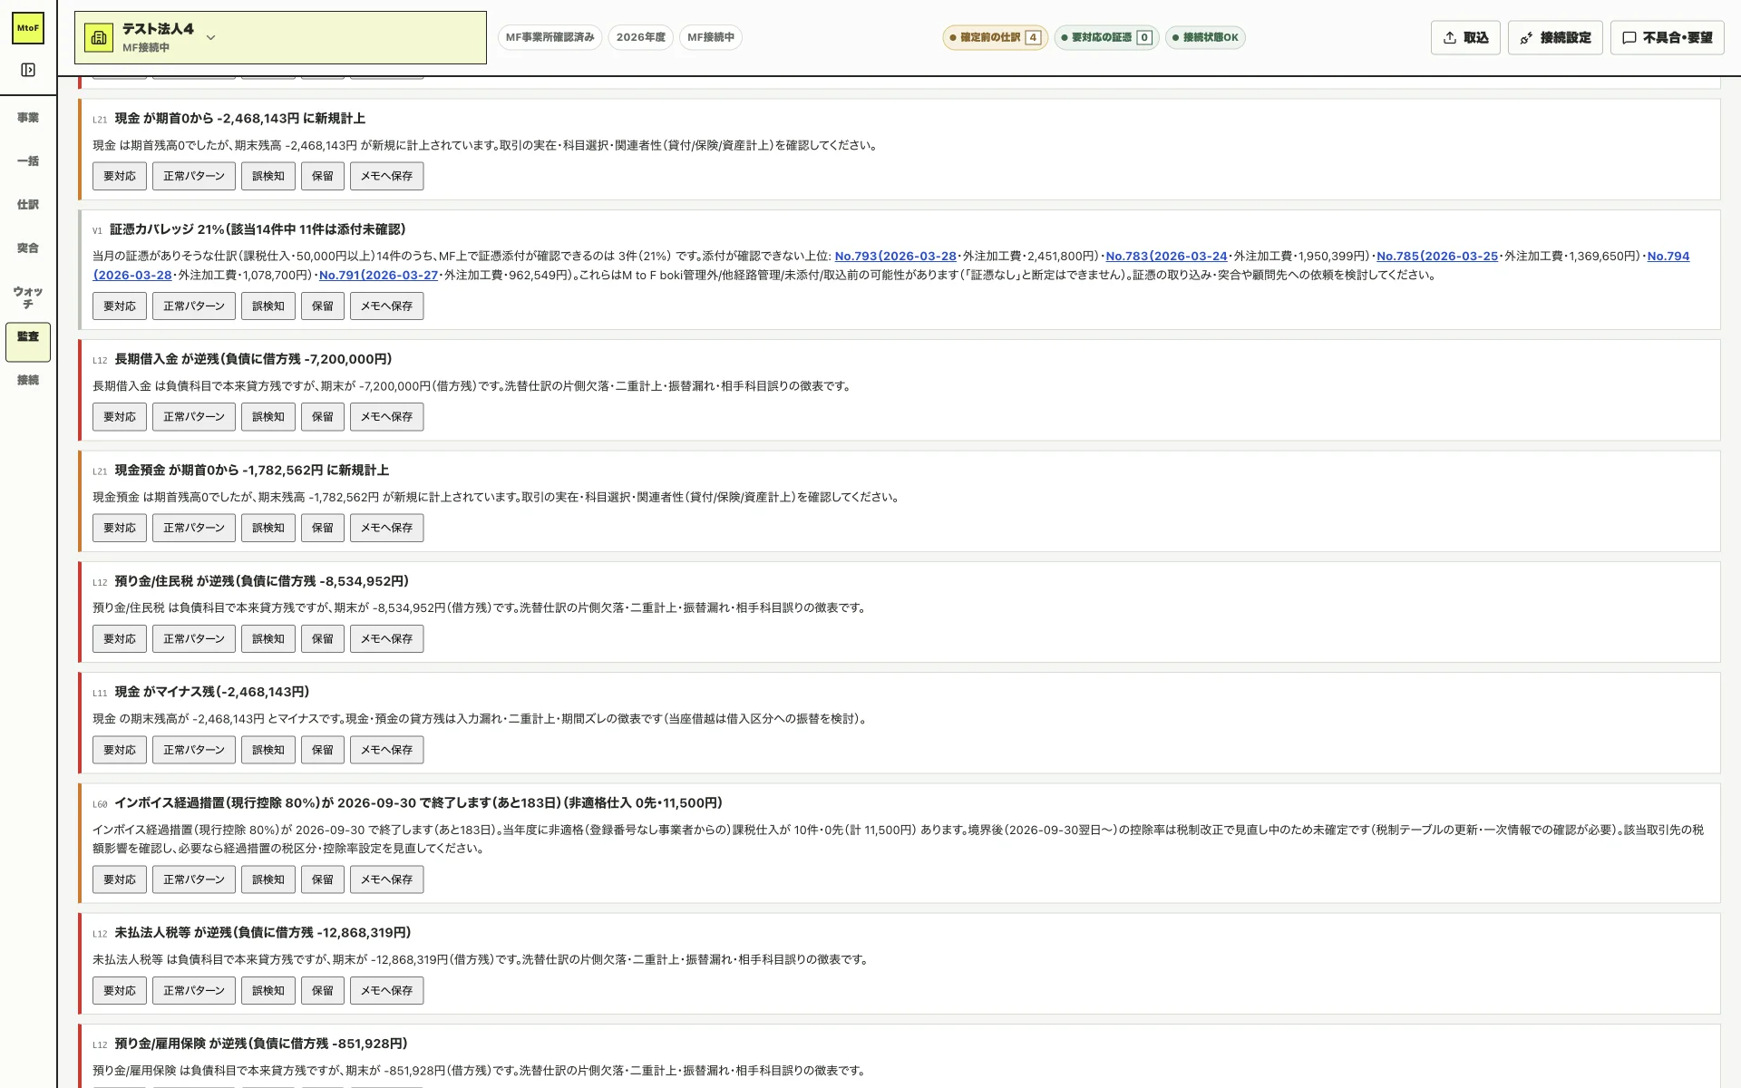Mark 現金 新規計上 item as 正常パターン
The width and height of the screenshot is (1741, 1088).
coord(194,176)
